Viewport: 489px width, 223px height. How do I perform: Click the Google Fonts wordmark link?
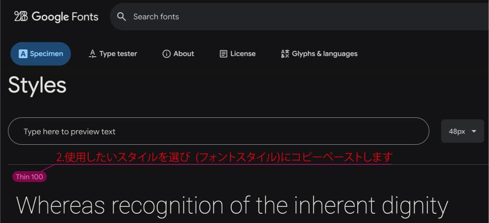point(65,17)
